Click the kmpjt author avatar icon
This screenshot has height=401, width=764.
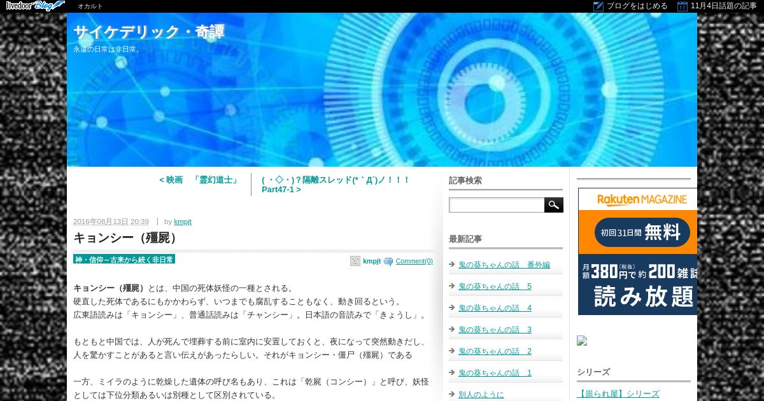click(355, 261)
